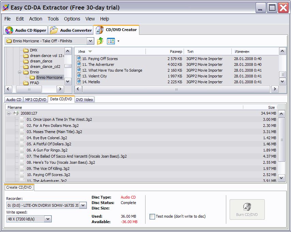Sort file list by Размер column
Viewport: 291px width, 232px height.
point(165,52)
